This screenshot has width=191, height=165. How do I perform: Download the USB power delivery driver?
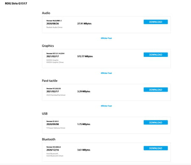[156, 123]
